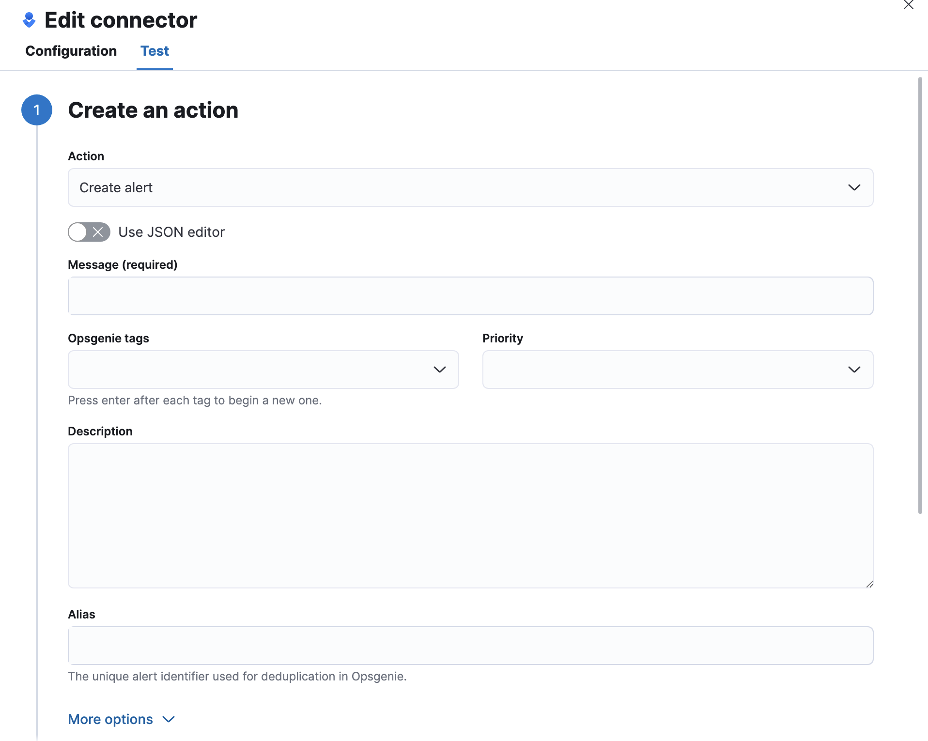Grab the Description textarea resize handle
The height and width of the screenshot is (741, 928).
click(x=869, y=584)
